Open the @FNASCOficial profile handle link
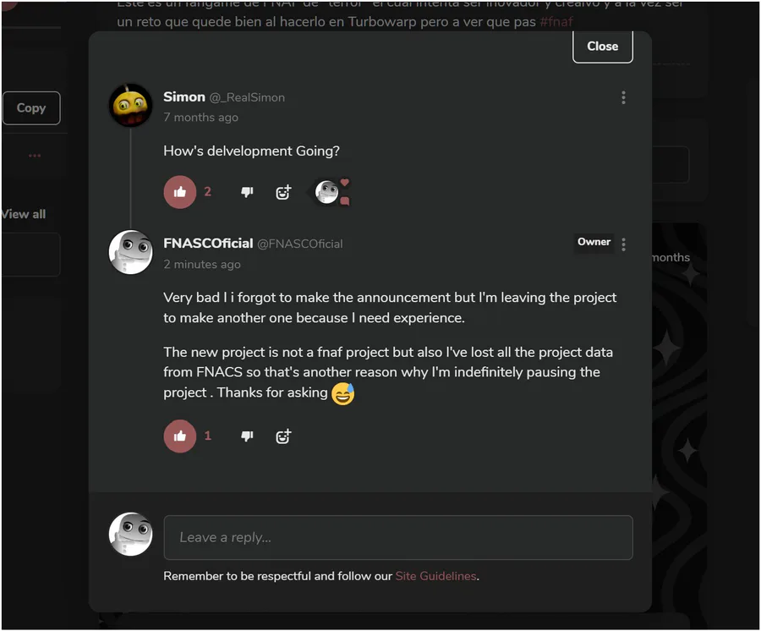 click(x=299, y=244)
